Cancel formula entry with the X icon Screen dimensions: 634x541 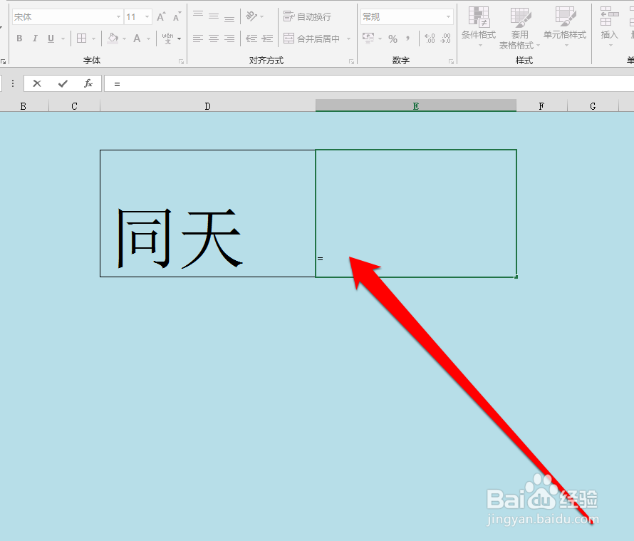click(x=36, y=83)
